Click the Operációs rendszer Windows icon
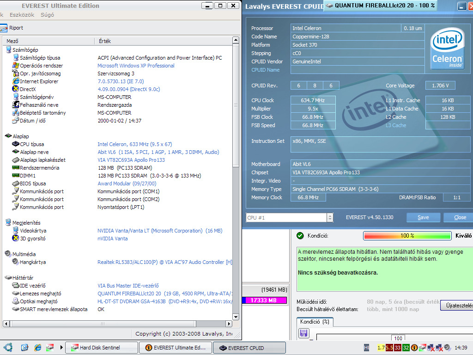The height and width of the screenshot is (355, 473). tap(16, 65)
